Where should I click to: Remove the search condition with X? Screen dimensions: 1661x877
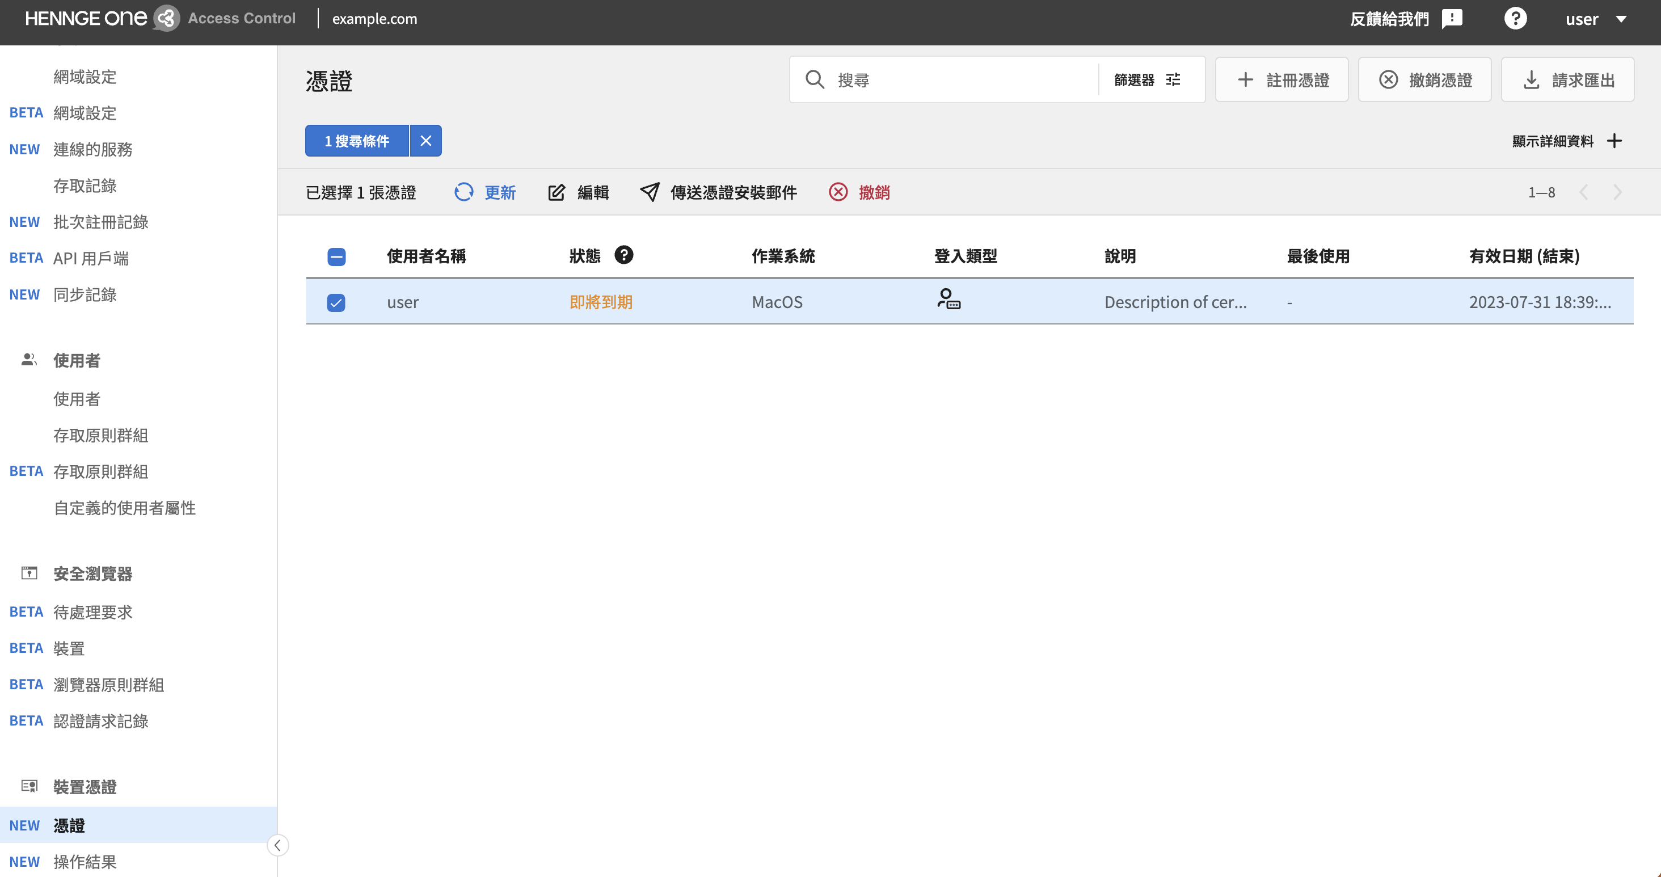point(425,141)
